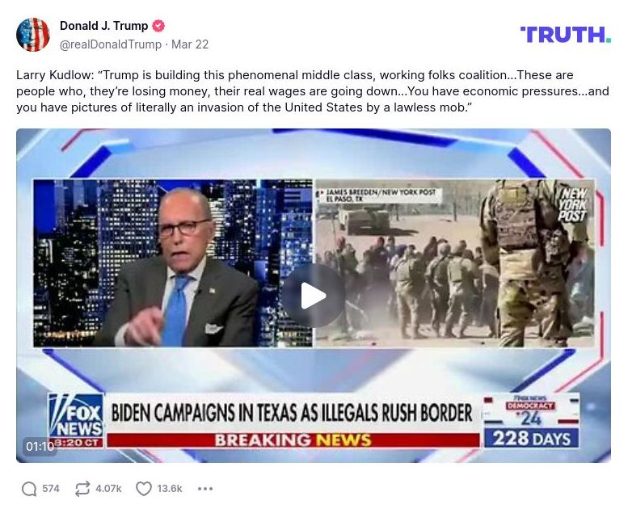Click the 01:10 video duration badge

pos(40,446)
